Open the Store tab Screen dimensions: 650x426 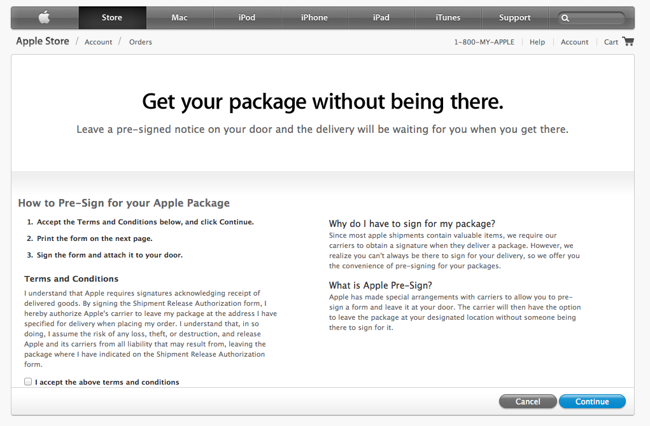point(112,18)
